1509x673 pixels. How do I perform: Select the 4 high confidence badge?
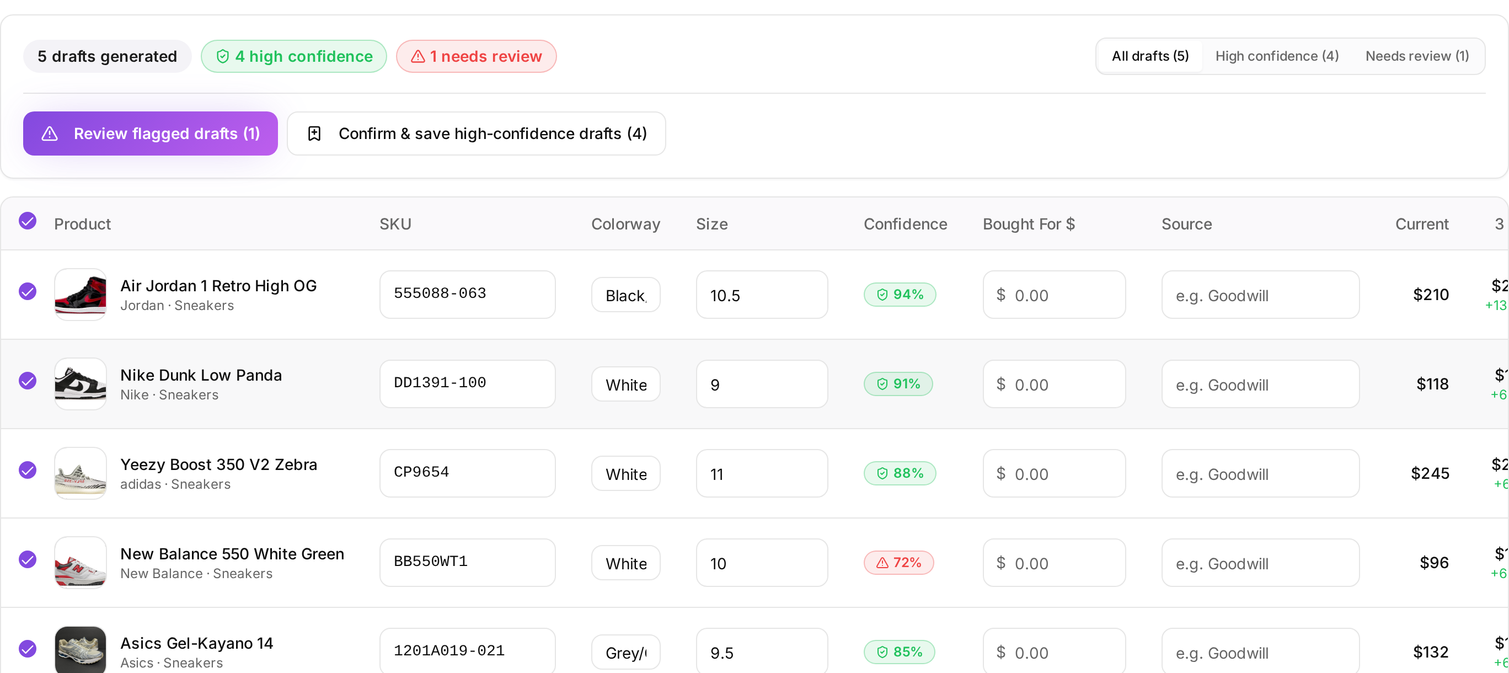click(293, 56)
